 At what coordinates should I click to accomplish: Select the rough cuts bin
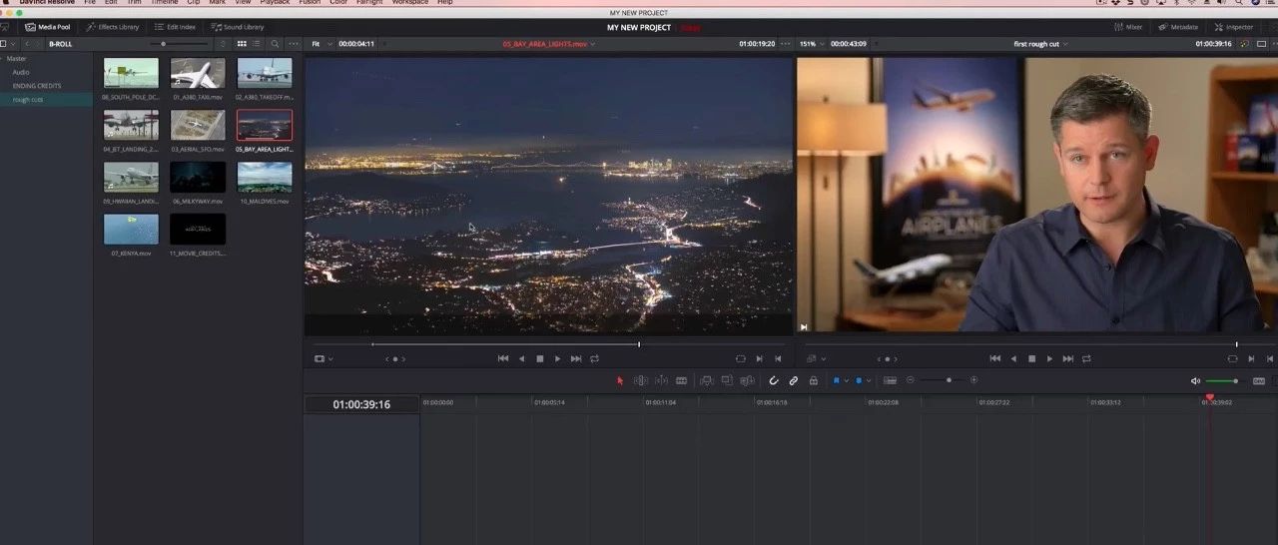coord(27,99)
